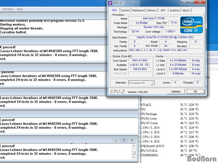Viewport: 218px width, 163px height.
Task: Switch to the Caches tab in CPU-Z
Action: coord(125,10)
